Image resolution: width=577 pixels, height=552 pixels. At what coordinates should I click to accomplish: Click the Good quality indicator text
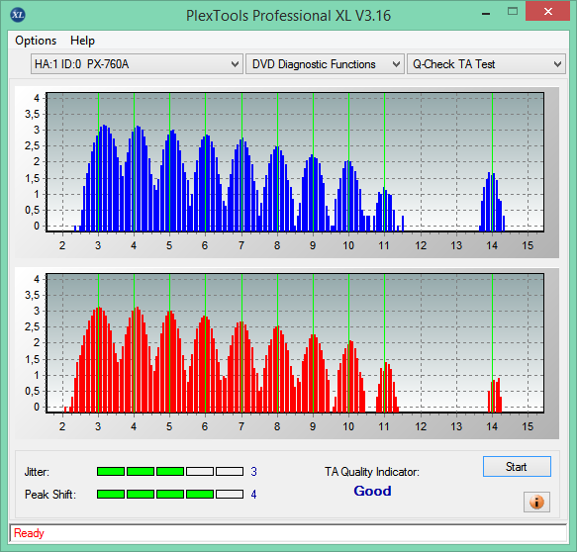click(372, 491)
